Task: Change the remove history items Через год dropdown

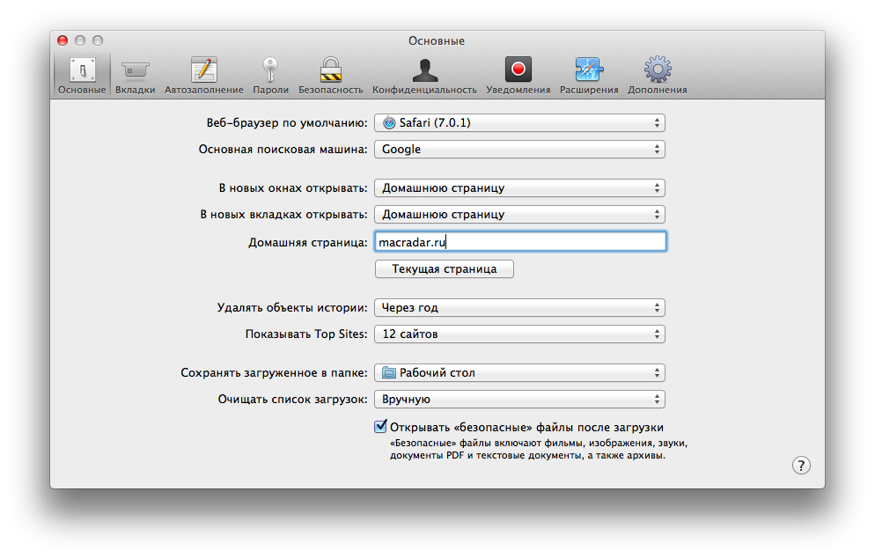Action: pyautogui.click(x=519, y=308)
